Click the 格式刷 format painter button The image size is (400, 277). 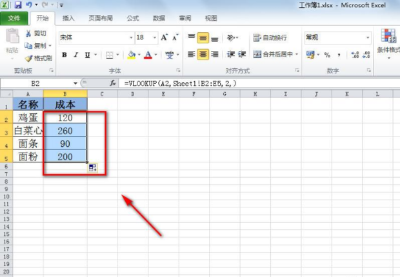pos(39,59)
